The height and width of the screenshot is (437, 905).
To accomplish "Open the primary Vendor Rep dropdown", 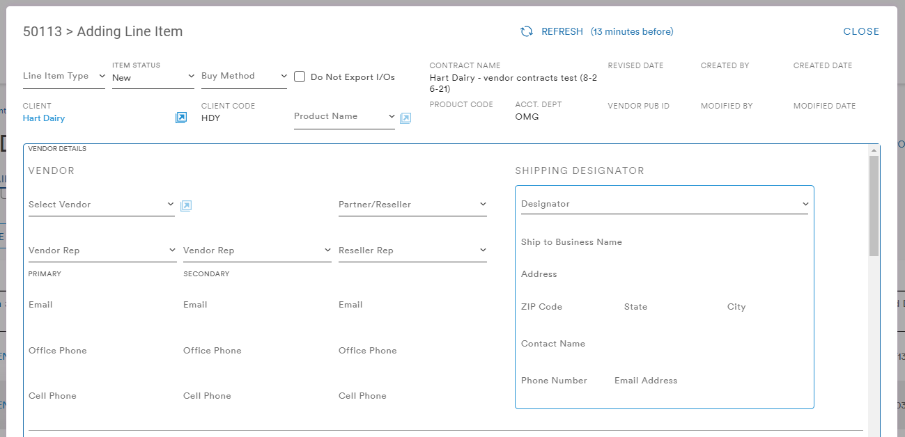I will pos(102,251).
